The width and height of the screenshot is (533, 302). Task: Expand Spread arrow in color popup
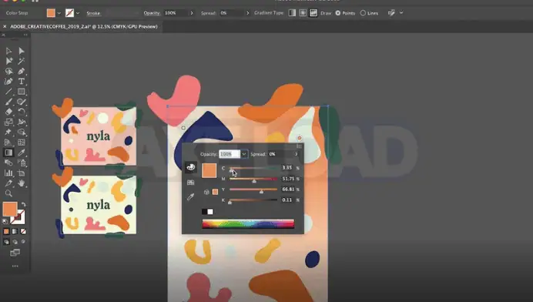pyautogui.click(x=296, y=154)
